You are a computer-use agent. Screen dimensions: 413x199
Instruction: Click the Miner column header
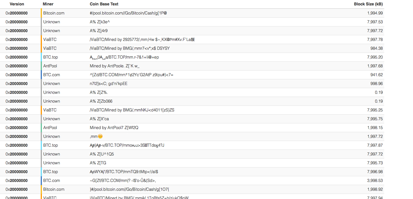pyautogui.click(x=48, y=4)
